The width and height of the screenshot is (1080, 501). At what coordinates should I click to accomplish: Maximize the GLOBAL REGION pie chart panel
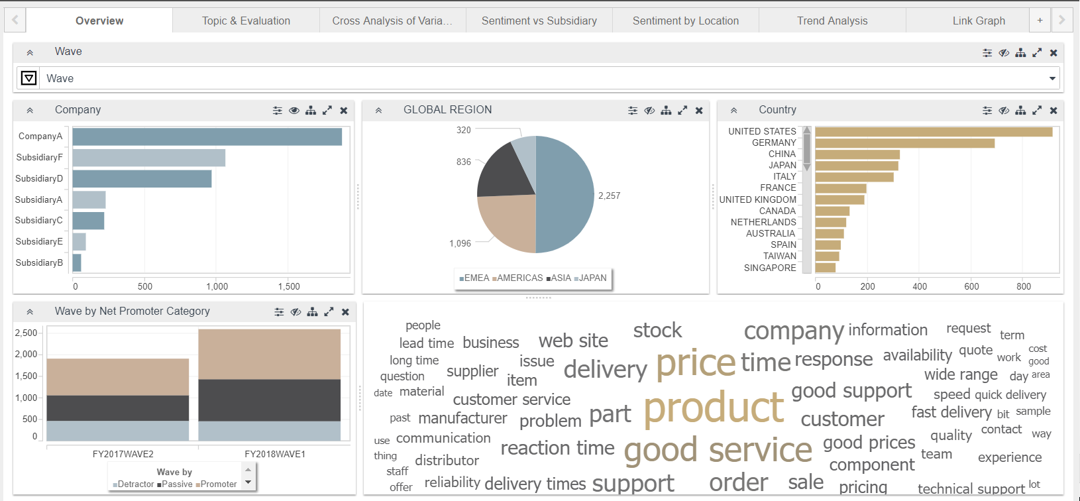tap(682, 111)
